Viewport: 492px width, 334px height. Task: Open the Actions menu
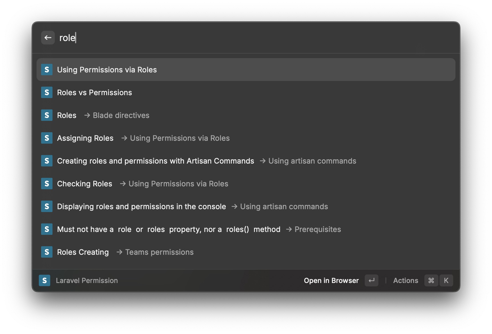tap(406, 280)
